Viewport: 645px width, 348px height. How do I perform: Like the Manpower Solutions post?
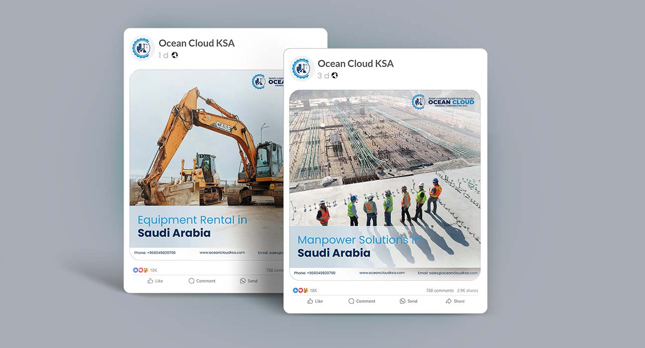[315, 301]
